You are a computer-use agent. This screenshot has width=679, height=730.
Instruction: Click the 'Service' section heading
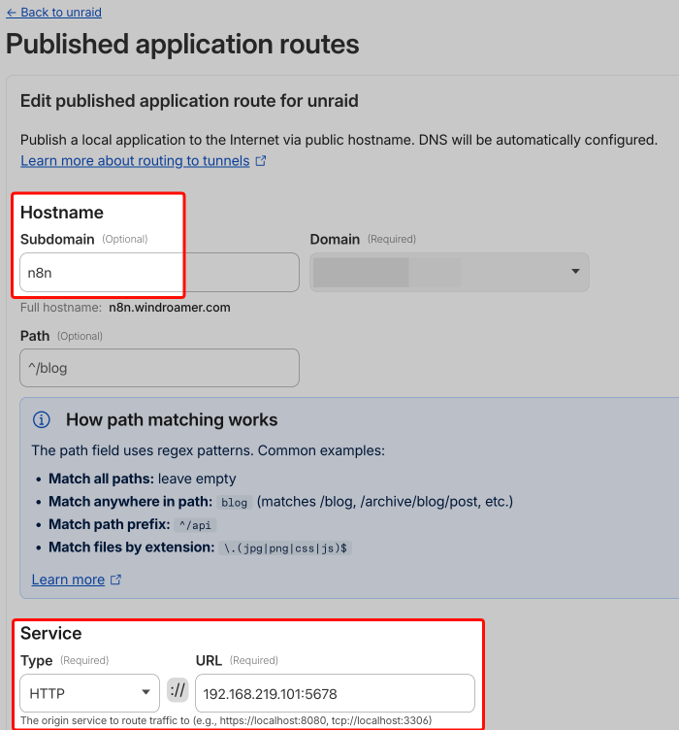[x=50, y=633]
